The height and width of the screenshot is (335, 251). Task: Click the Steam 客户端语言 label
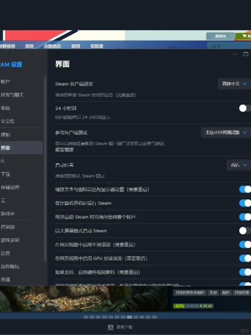click(x=74, y=84)
